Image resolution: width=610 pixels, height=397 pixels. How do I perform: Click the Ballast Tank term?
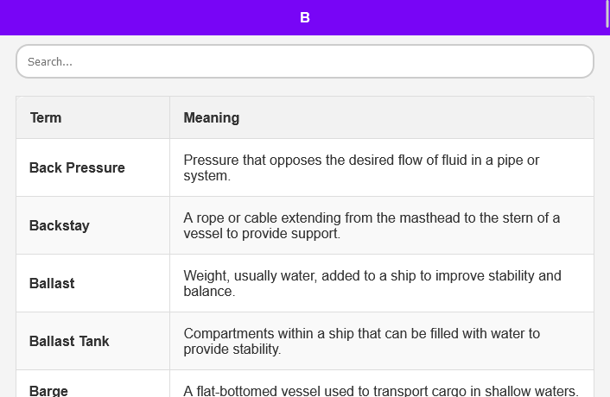pyautogui.click(x=69, y=341)
